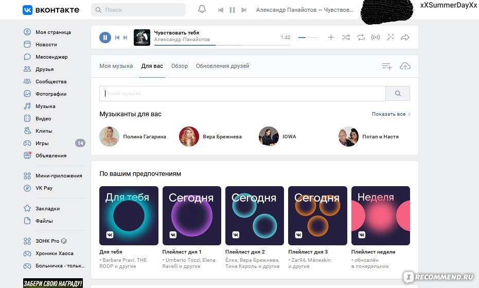The height and width of the screenshot is (288, 479).
Task: Go to previous track in player panel
Action: coord(117,38)
